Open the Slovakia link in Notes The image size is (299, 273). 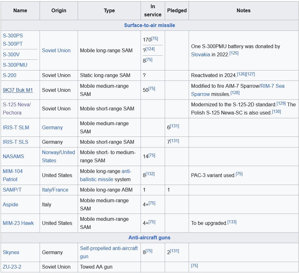[x=200, y=54]
